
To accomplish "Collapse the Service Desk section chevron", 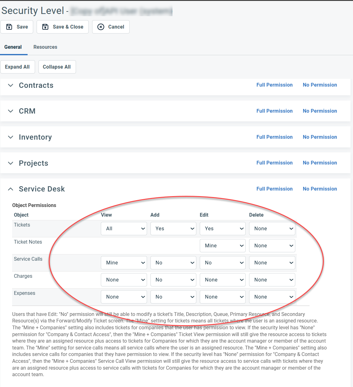I will (11, 189).
